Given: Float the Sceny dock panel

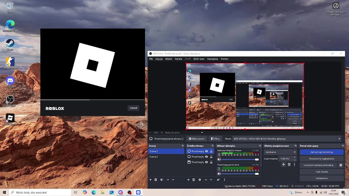Looking at the screenshot, I should pos(183,146).
